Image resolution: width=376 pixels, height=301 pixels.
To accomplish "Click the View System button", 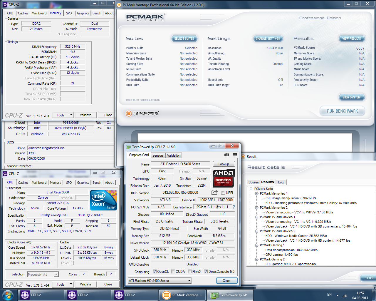I will [352, 97].
